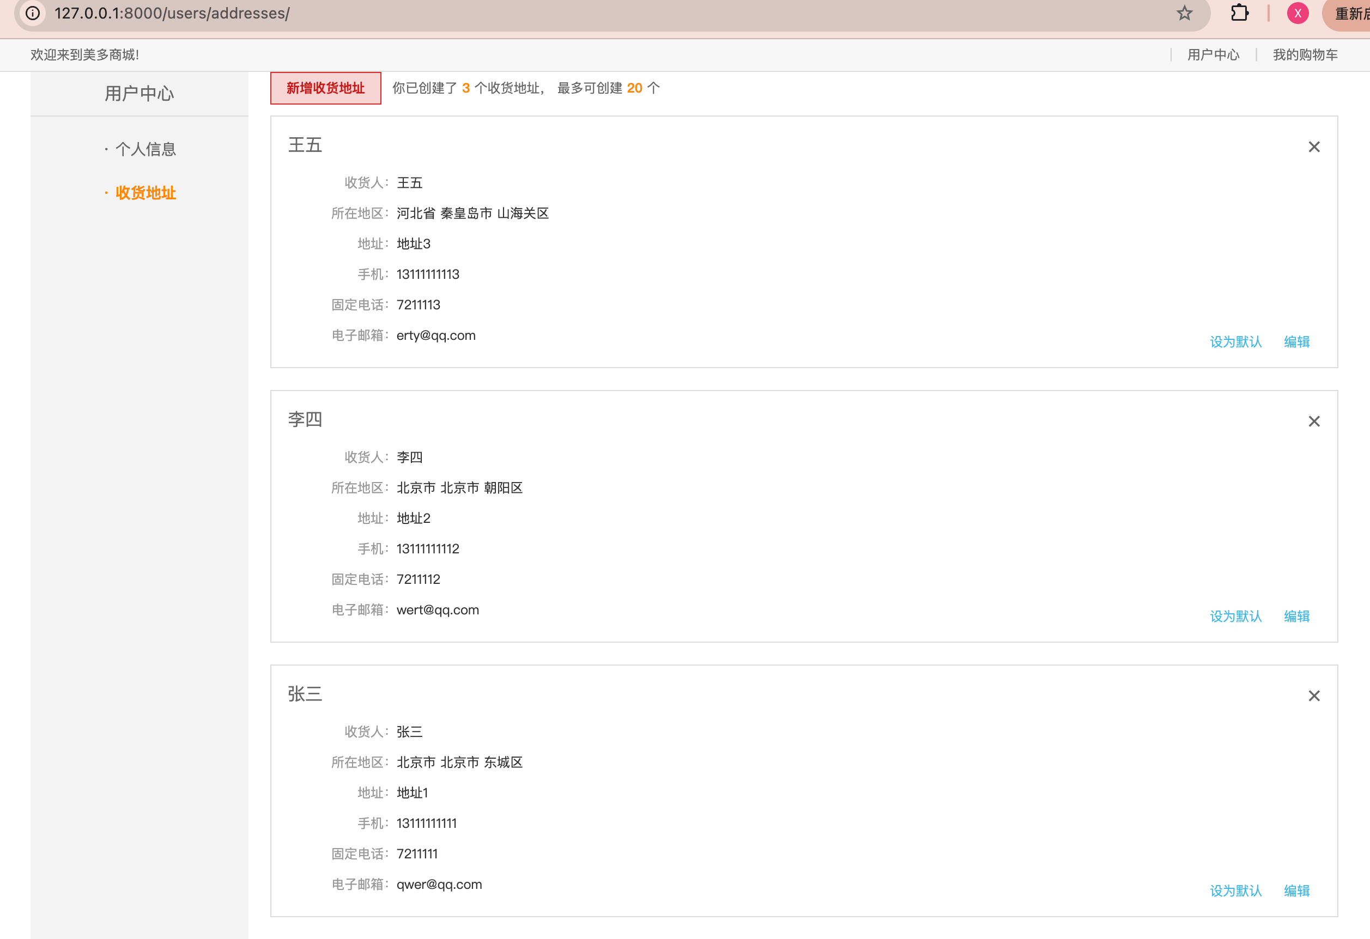Image resolution: width=1370 pixels, height=939 pixels.
Task: Click landline number 7211112
Action: [419, 580]
